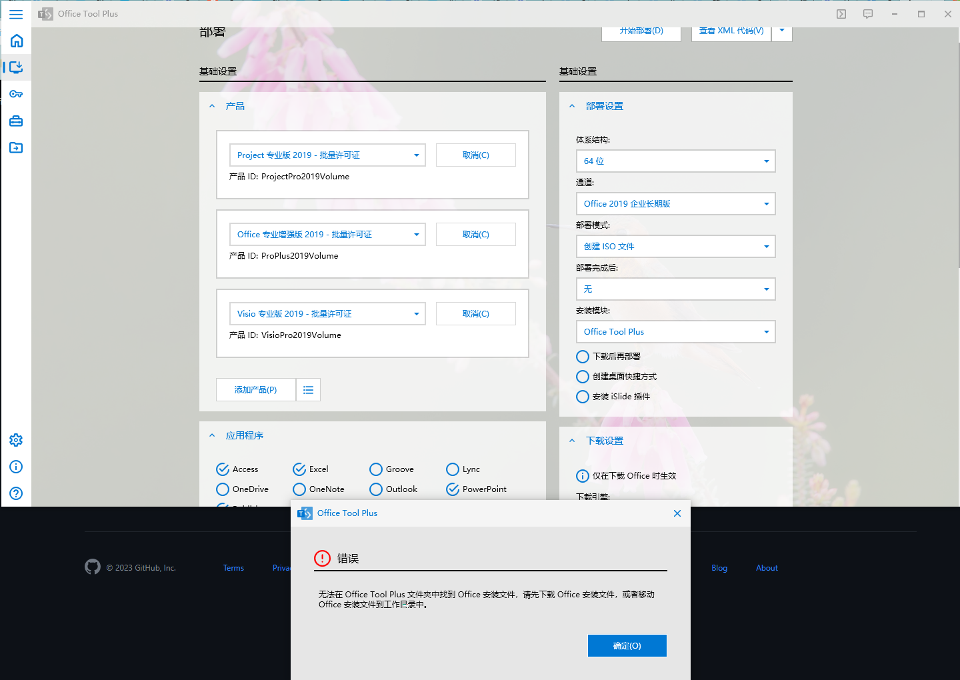The height and width of the screenshot is (680, 960).
Task: Select the 下载后再部署 radio button
Action: pyautogui.click(x=582, y=357)
